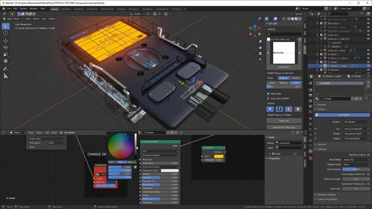Select the Transform tool
The image size is (372, 209).
coord(6,61)
